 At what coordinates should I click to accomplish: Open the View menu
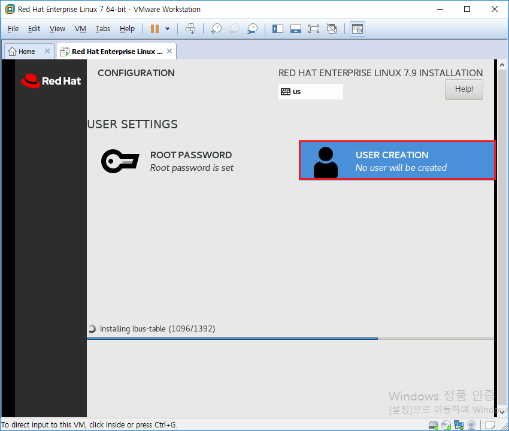[x=57, y=29]
